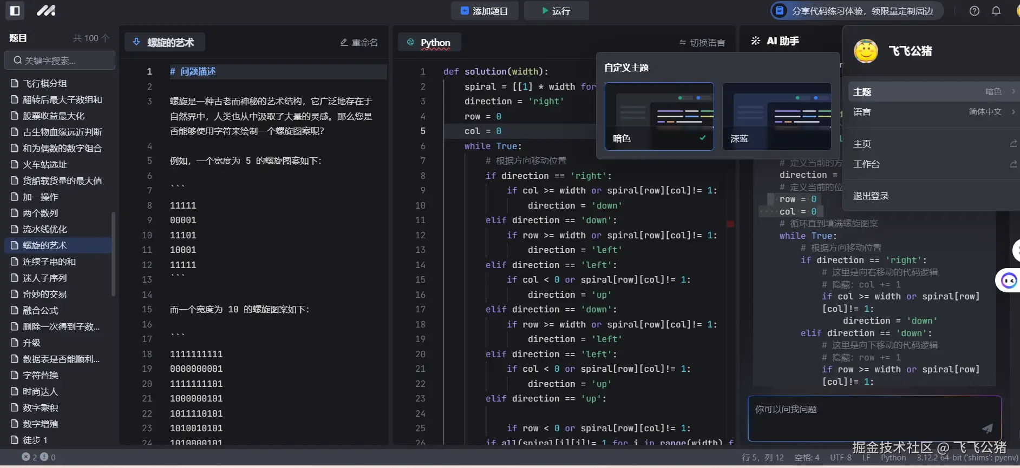Screen dimensions: 1020x468
Task: Click the MarsCode logo in the top bar
Action: (x=46, y=10)
